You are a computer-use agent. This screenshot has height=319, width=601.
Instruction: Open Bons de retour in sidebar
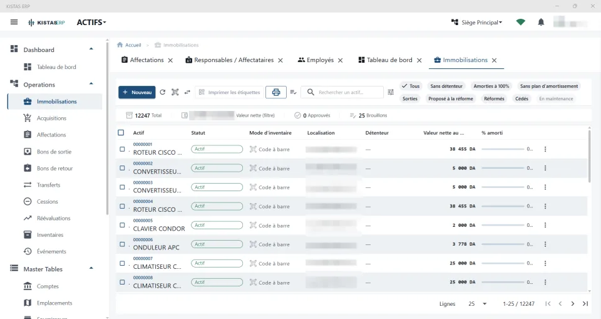point(55,168)
